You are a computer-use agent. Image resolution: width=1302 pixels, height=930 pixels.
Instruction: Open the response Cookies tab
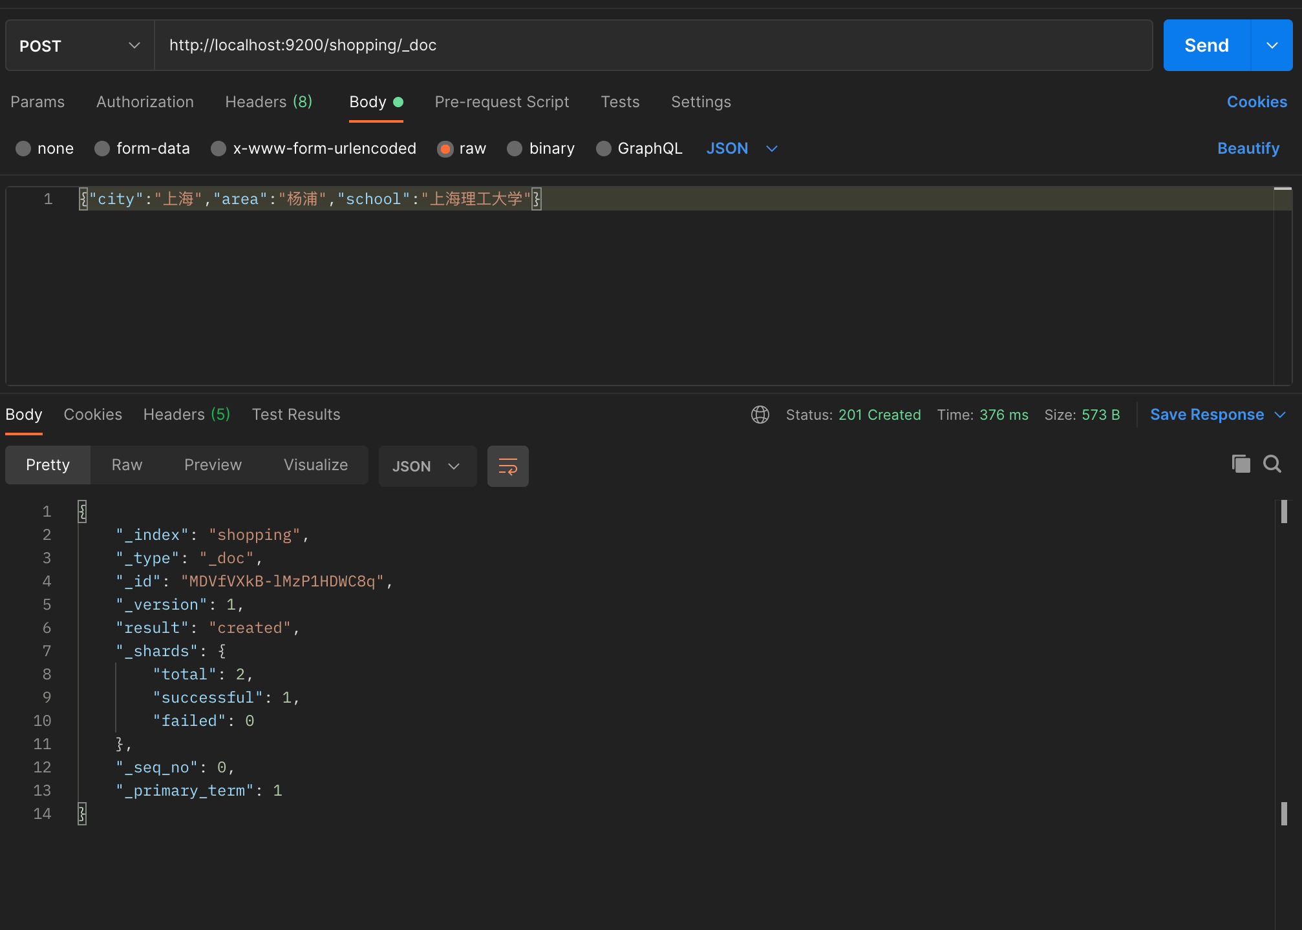pyautogui.click(x=92, y=415)
